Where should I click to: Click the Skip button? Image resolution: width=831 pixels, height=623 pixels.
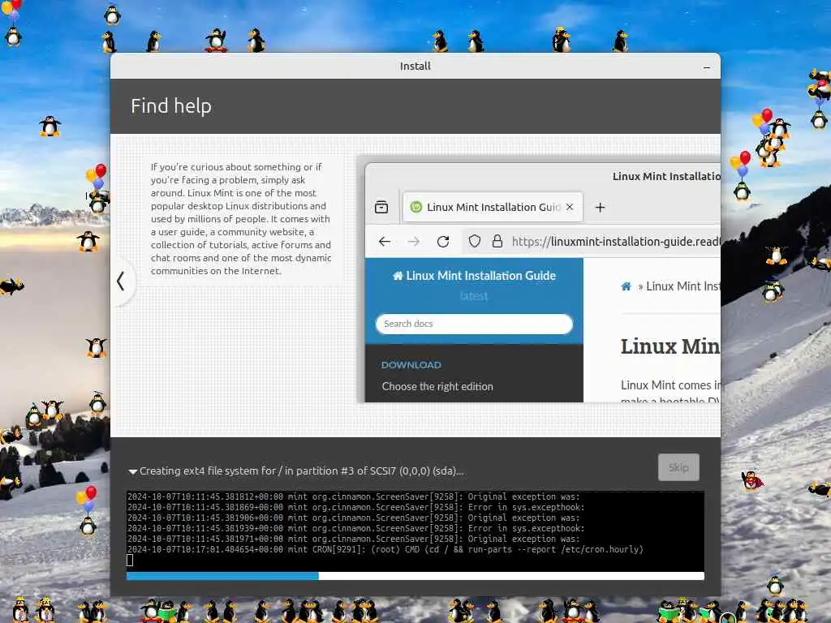tap(678, 467)
